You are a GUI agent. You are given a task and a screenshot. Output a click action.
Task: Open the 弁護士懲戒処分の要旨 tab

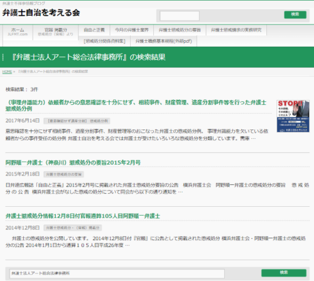click(x=180, y=30)
